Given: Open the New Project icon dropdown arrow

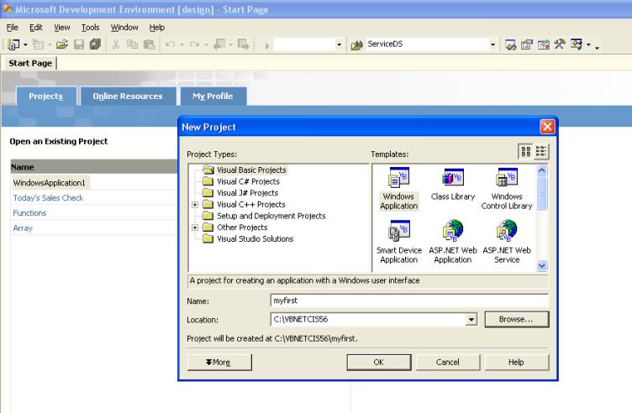Looking at the screenshot, I should coord(25,44).
